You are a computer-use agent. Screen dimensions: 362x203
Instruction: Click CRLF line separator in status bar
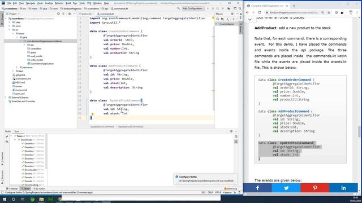210,192
